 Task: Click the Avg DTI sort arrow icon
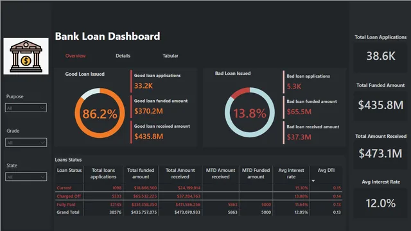[313, 181]
